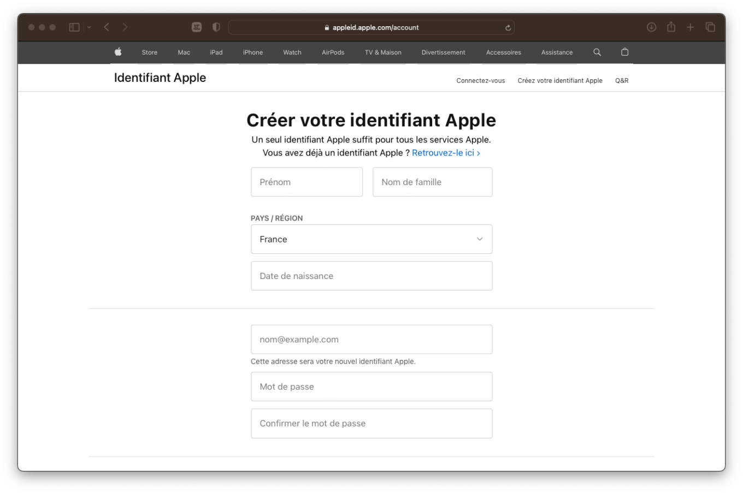Click the Identifiant Apple heading
The width and height of the screenshot is (743, 493).
click(160, 78)
